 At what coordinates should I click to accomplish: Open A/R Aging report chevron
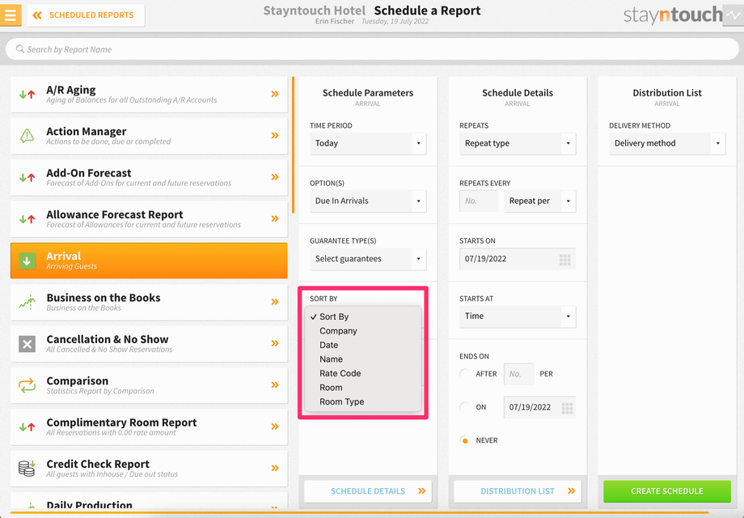click(x=275, y=94)
